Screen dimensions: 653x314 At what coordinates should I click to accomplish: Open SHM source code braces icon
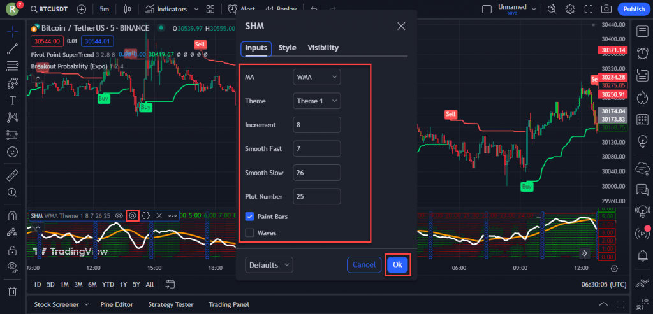(146, 215)
